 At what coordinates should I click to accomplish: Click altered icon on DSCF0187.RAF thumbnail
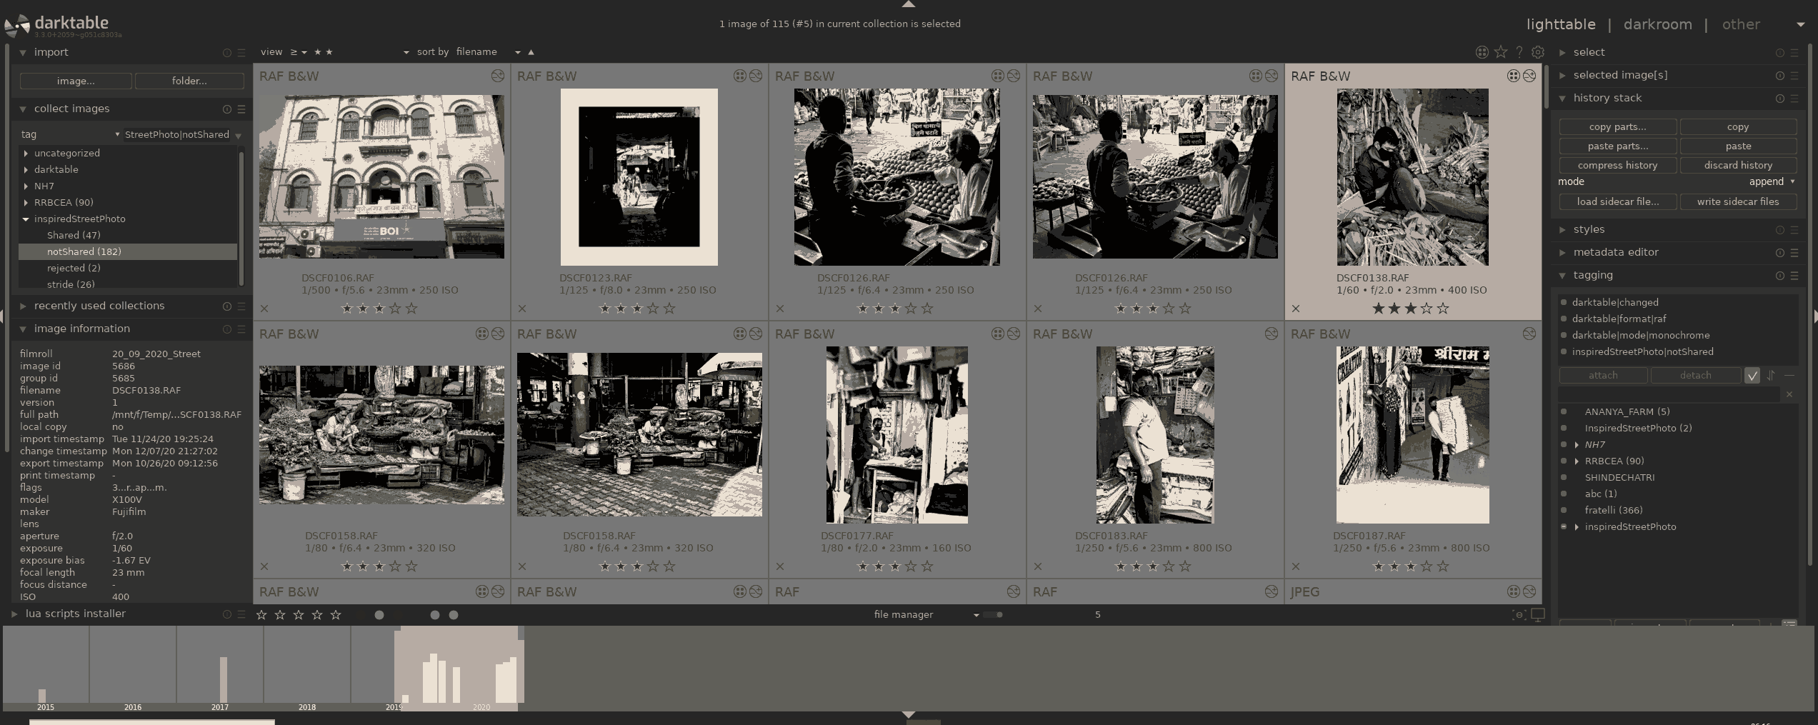coord(1529,334)
